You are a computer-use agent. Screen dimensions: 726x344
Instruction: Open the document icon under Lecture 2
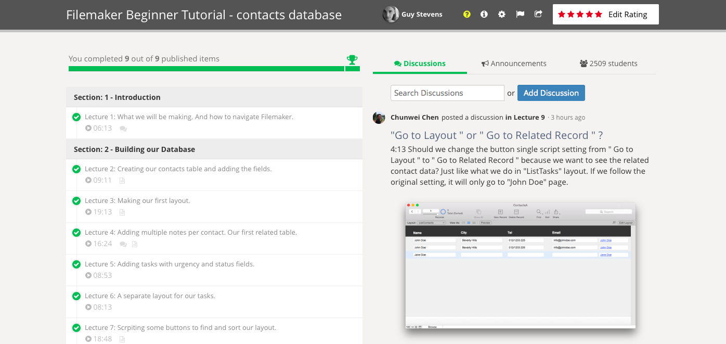pos(123,181)
